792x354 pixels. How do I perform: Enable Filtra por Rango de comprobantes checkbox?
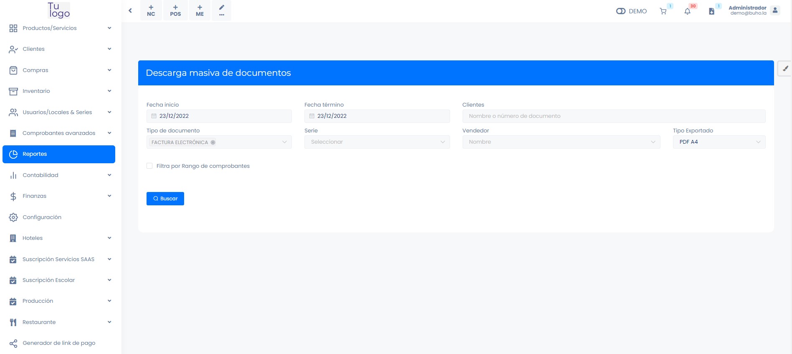point(149,166)
